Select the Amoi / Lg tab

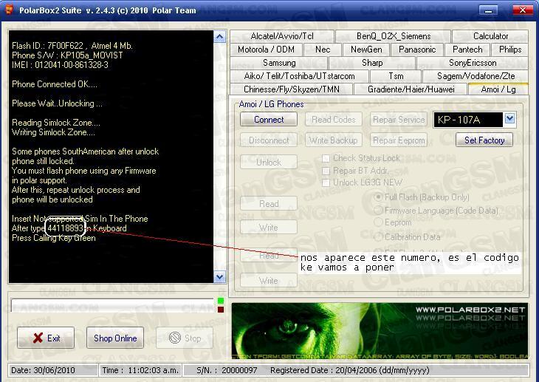(498, 89)
